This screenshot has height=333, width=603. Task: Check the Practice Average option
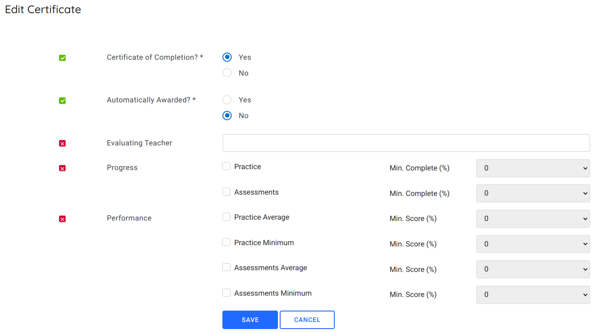point(226,216)
